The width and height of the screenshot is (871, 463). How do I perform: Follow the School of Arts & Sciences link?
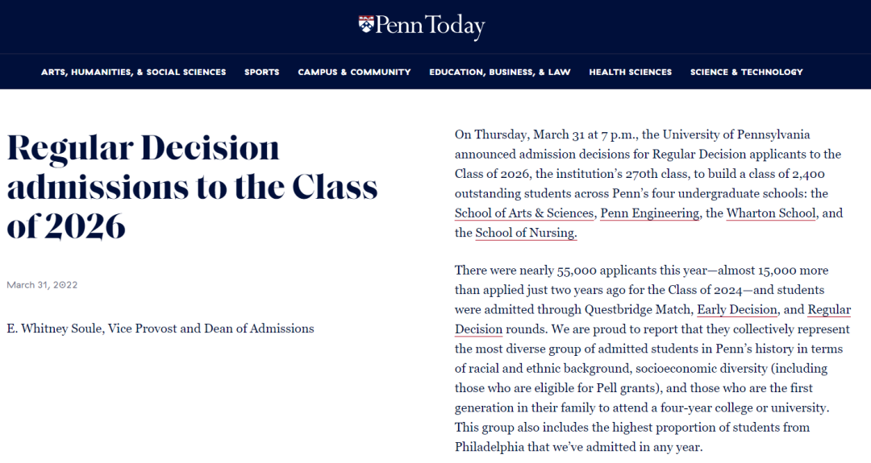pyautogui.click(x=524, y=213)
